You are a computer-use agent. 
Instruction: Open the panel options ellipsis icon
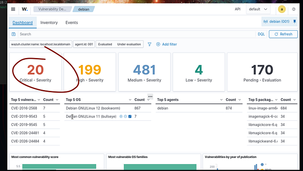click(x=150, y=97)
